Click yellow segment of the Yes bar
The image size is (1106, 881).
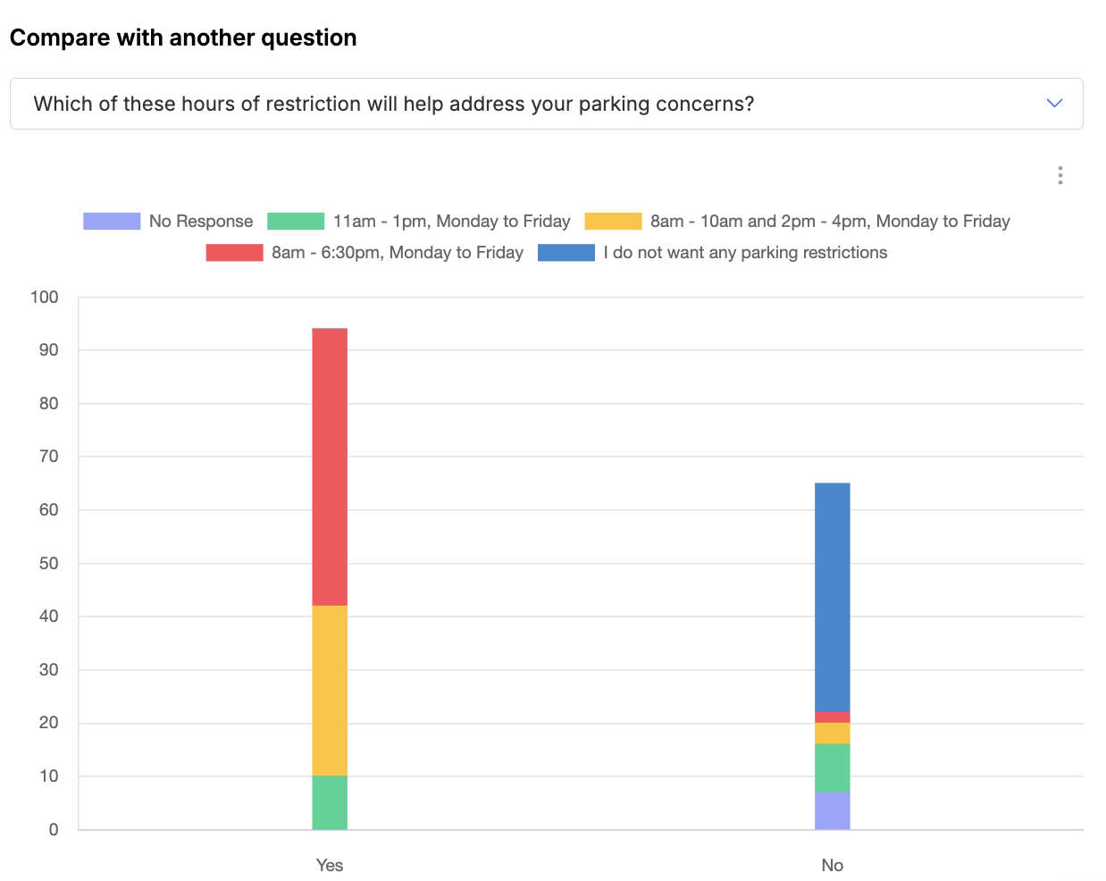click(330, 691)
